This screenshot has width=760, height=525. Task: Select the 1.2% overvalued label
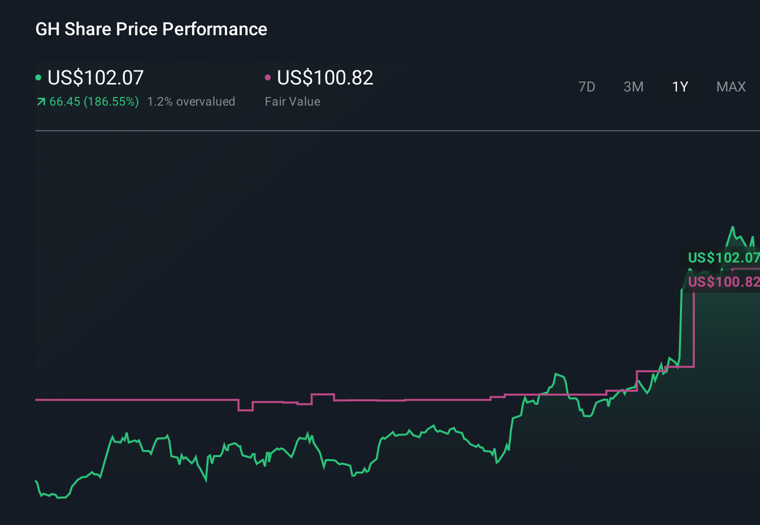coord(191,101)
